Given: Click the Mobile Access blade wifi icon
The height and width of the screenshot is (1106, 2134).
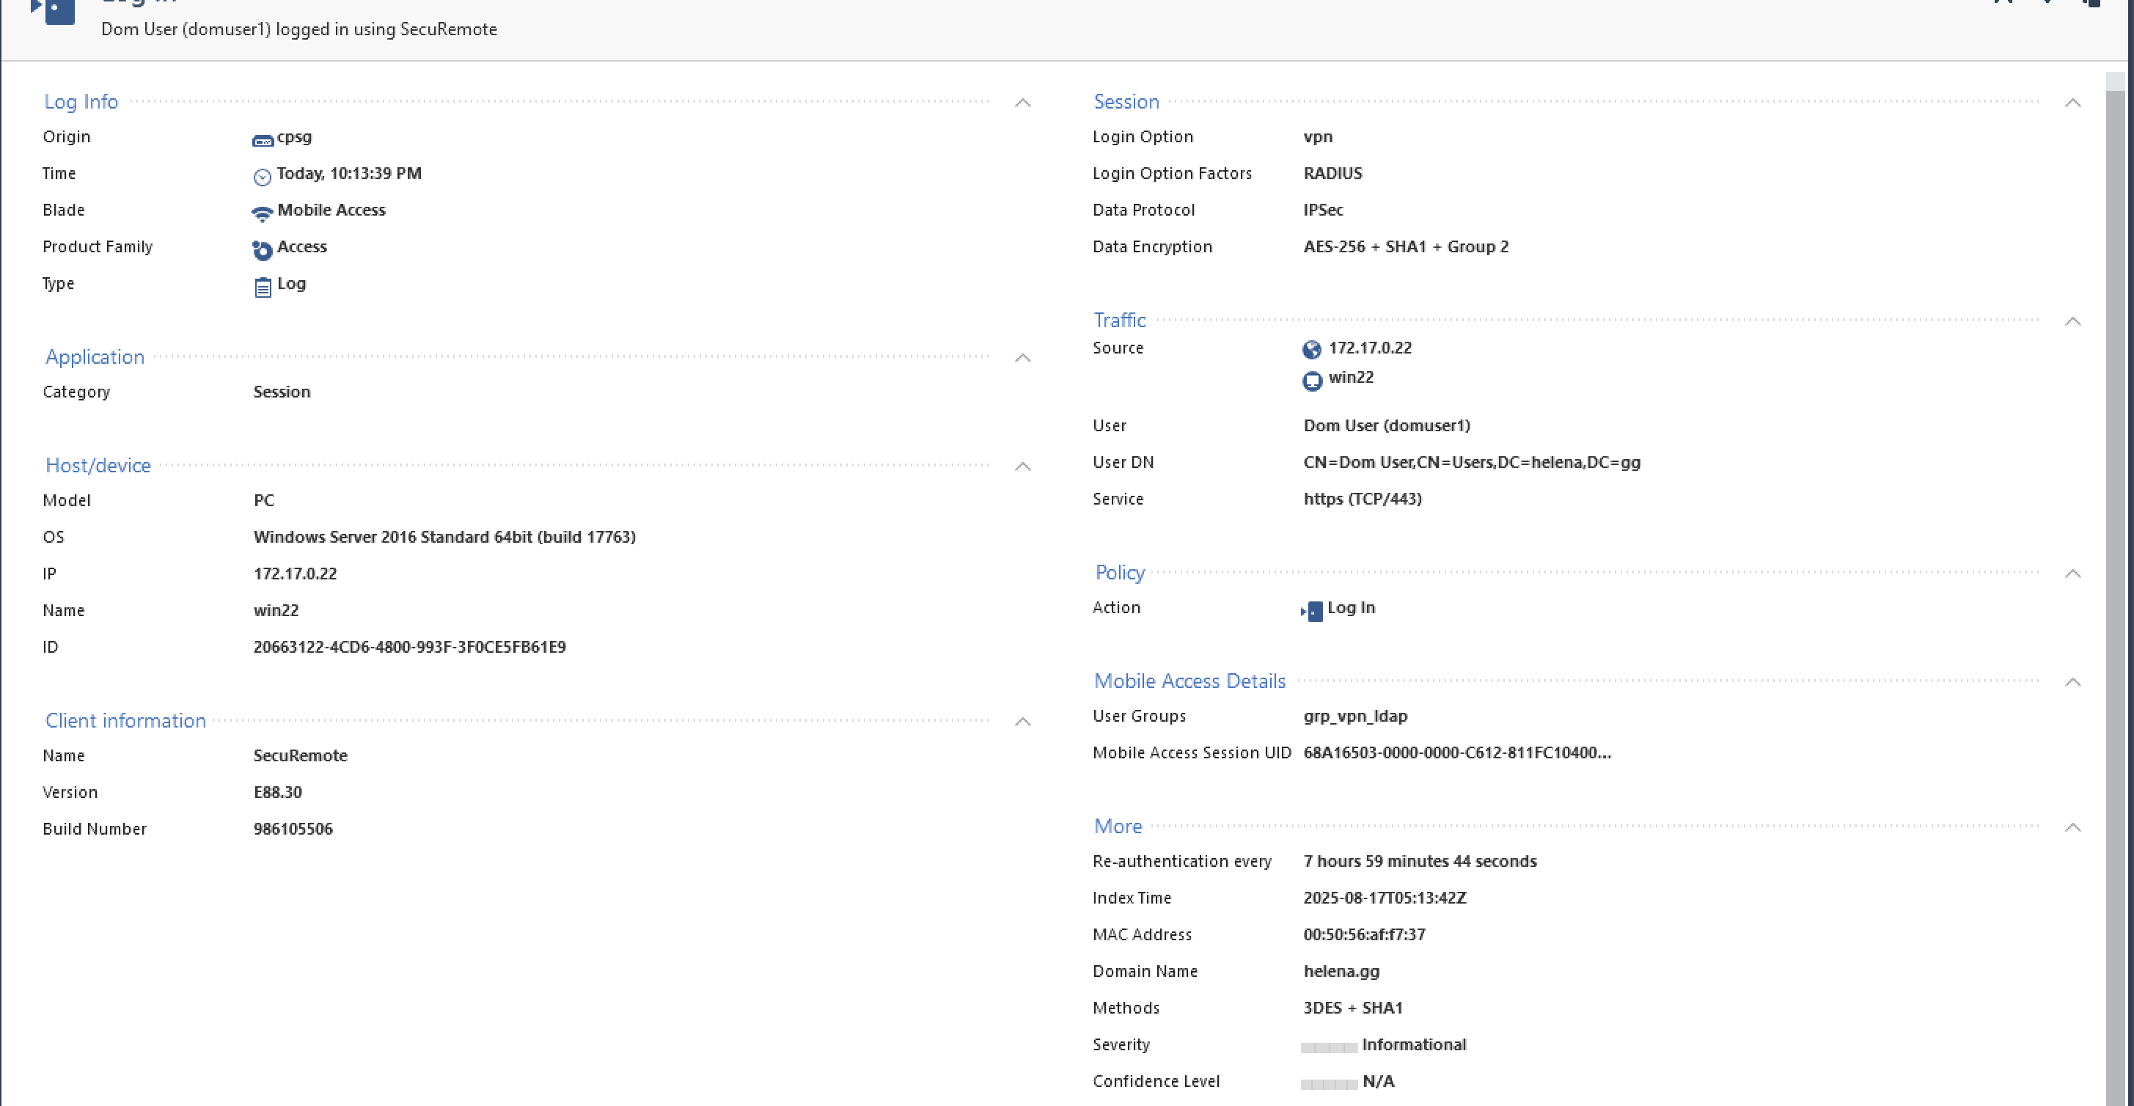Looking at the screenshot, I should tap(262, 213).
